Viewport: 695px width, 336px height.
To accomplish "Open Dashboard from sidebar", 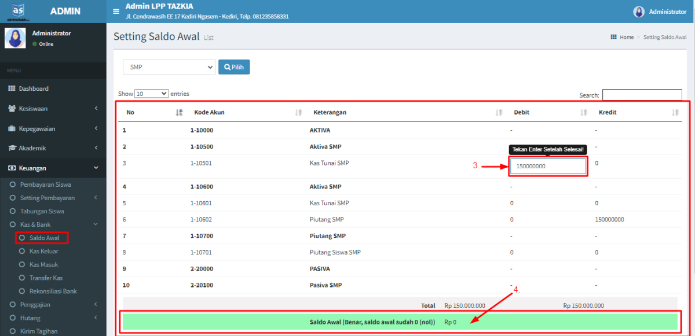I will pos(34,88).
